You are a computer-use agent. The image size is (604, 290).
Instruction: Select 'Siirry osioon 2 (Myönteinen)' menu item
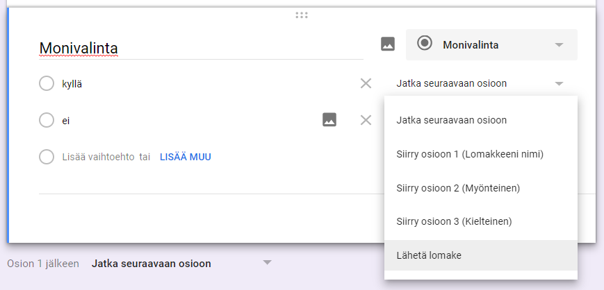[x=458, y=188]
